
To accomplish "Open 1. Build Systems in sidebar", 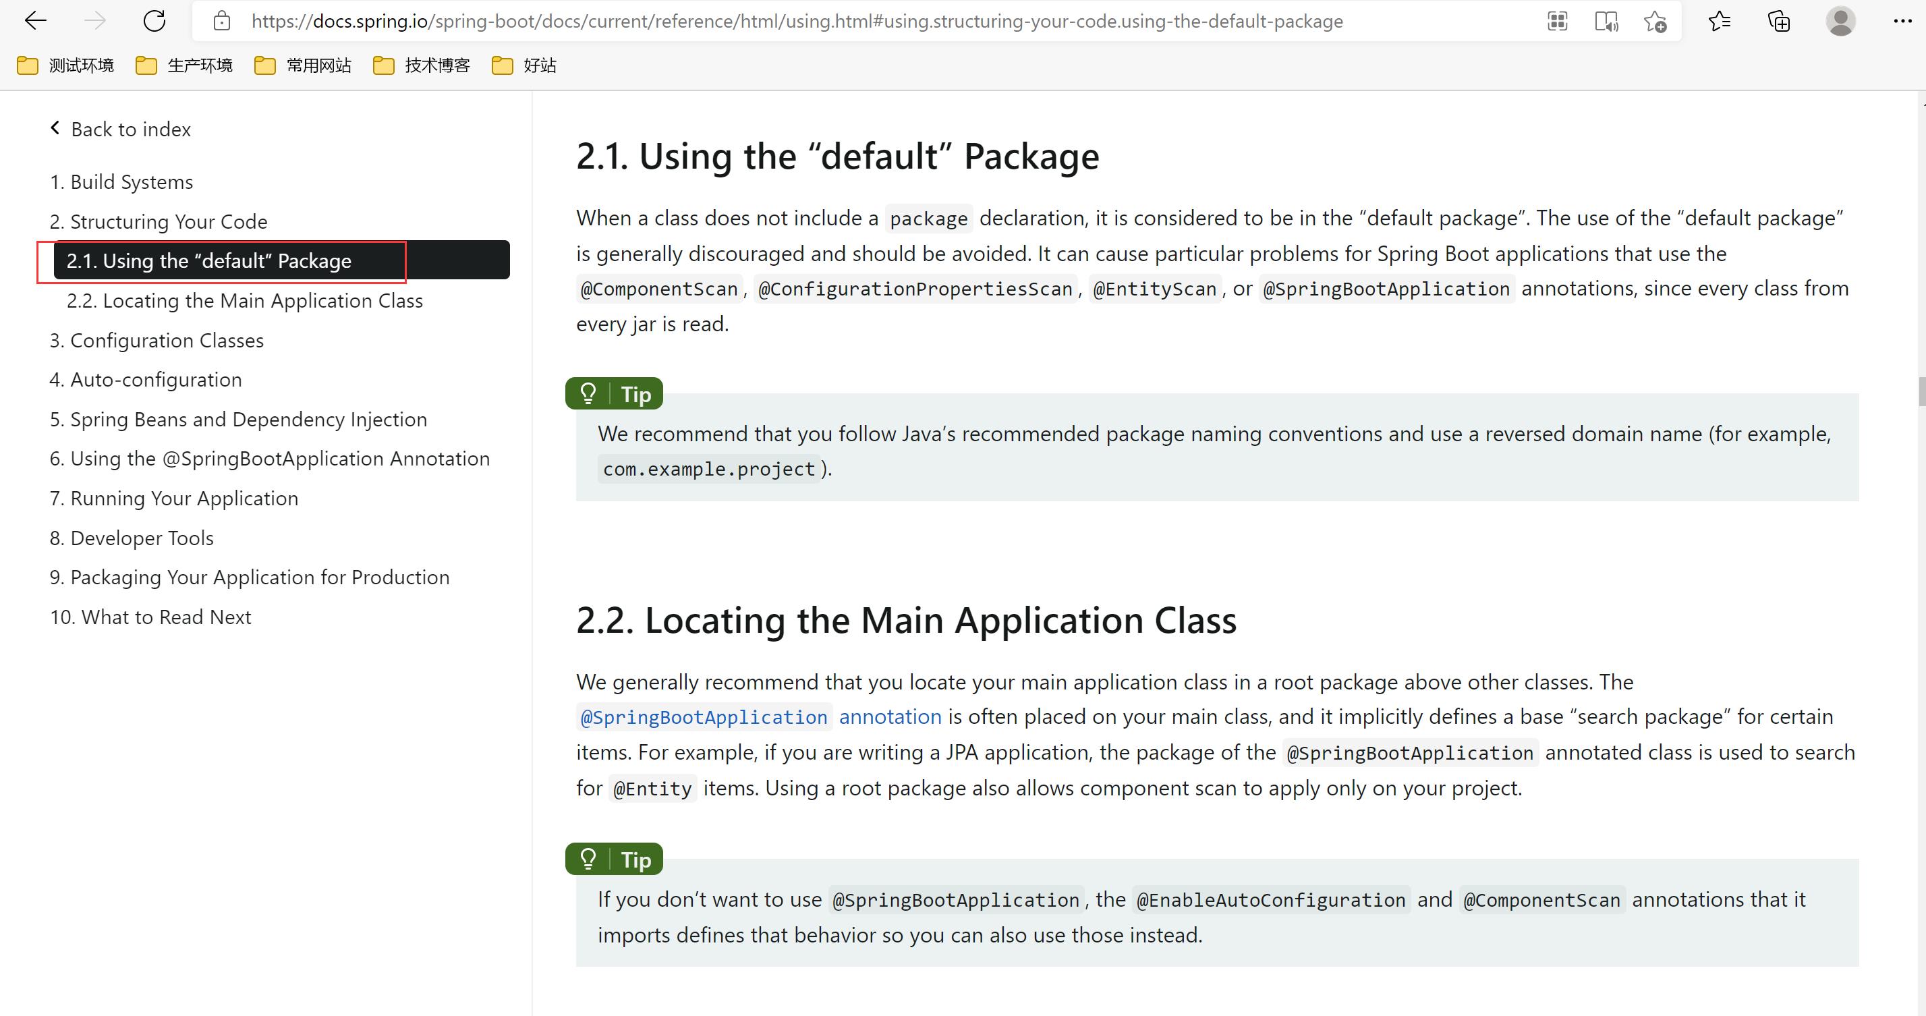I will click(121, 181).
